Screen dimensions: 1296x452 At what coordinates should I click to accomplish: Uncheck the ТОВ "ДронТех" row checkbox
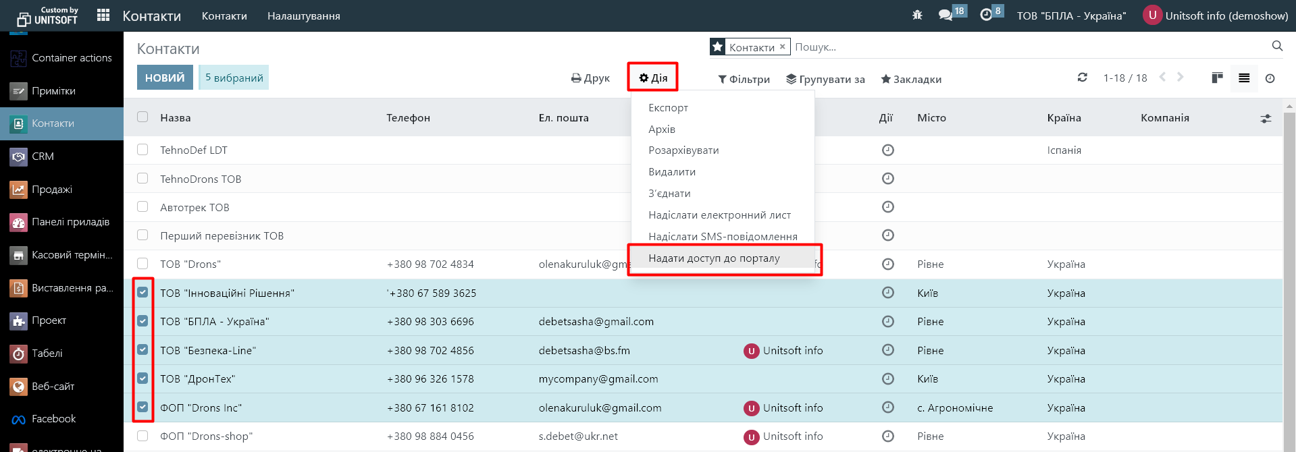coord(142,378)
